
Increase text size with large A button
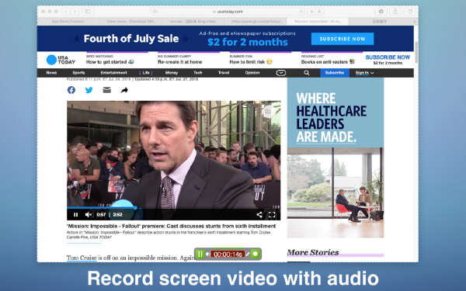319,12
